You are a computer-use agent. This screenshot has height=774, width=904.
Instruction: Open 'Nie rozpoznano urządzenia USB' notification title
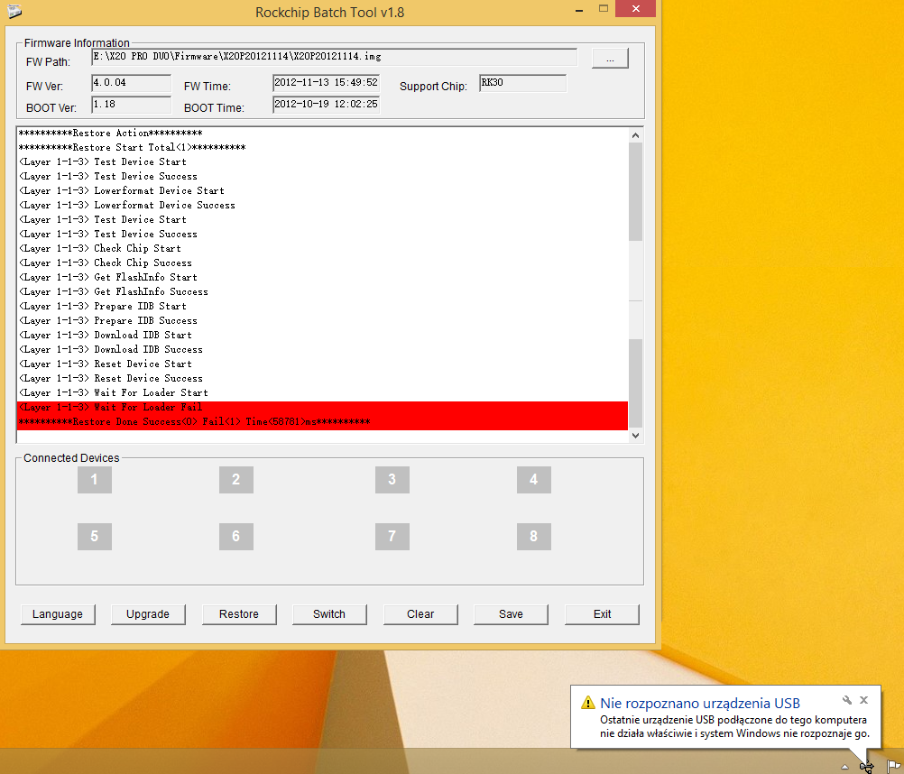coord(700,703)
